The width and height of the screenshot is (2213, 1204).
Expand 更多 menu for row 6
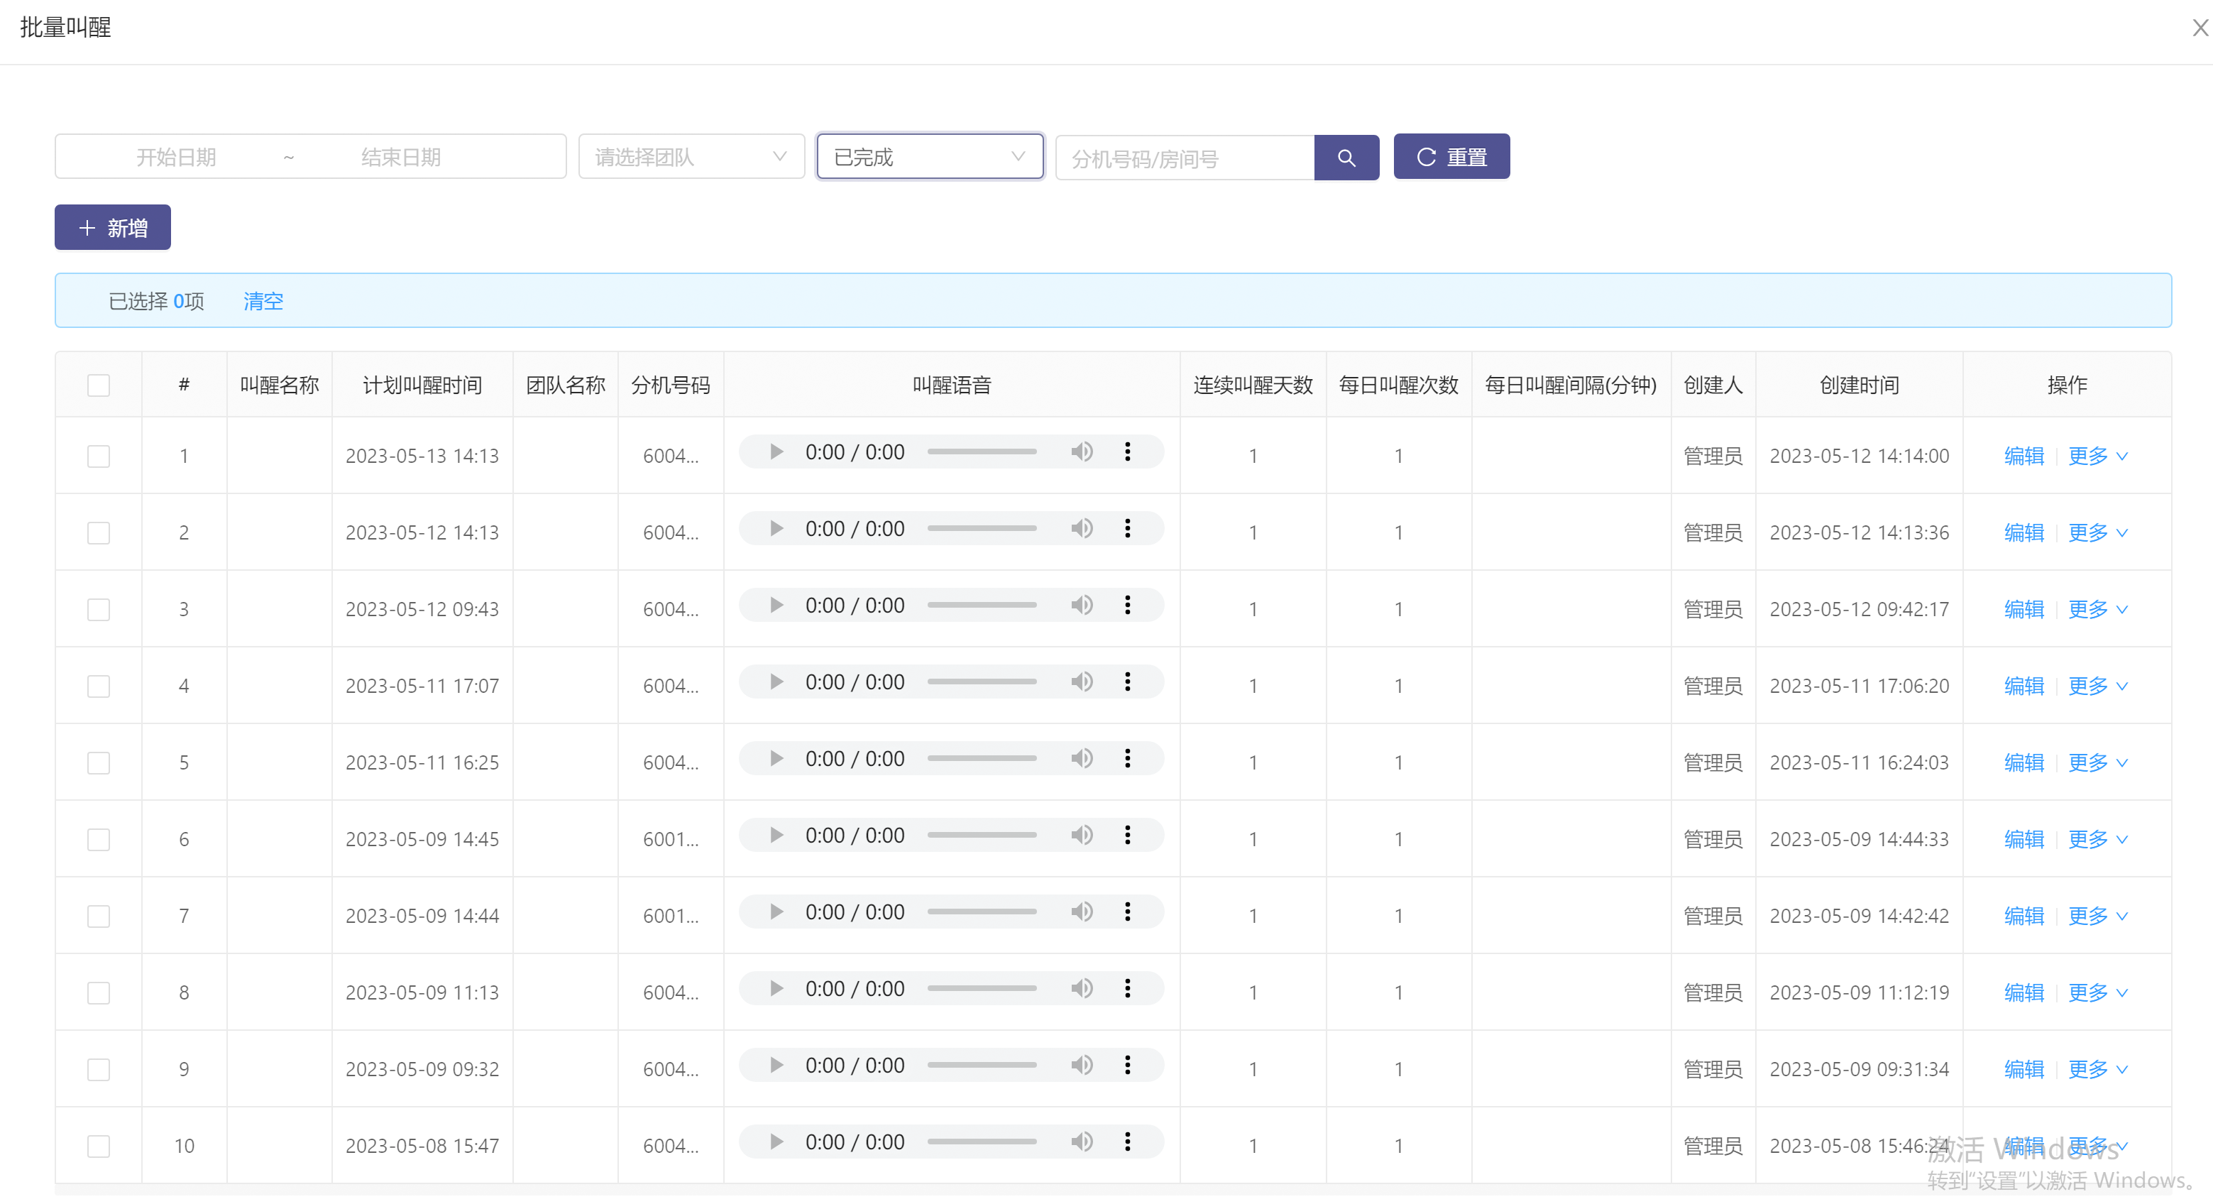[2098, 840]
